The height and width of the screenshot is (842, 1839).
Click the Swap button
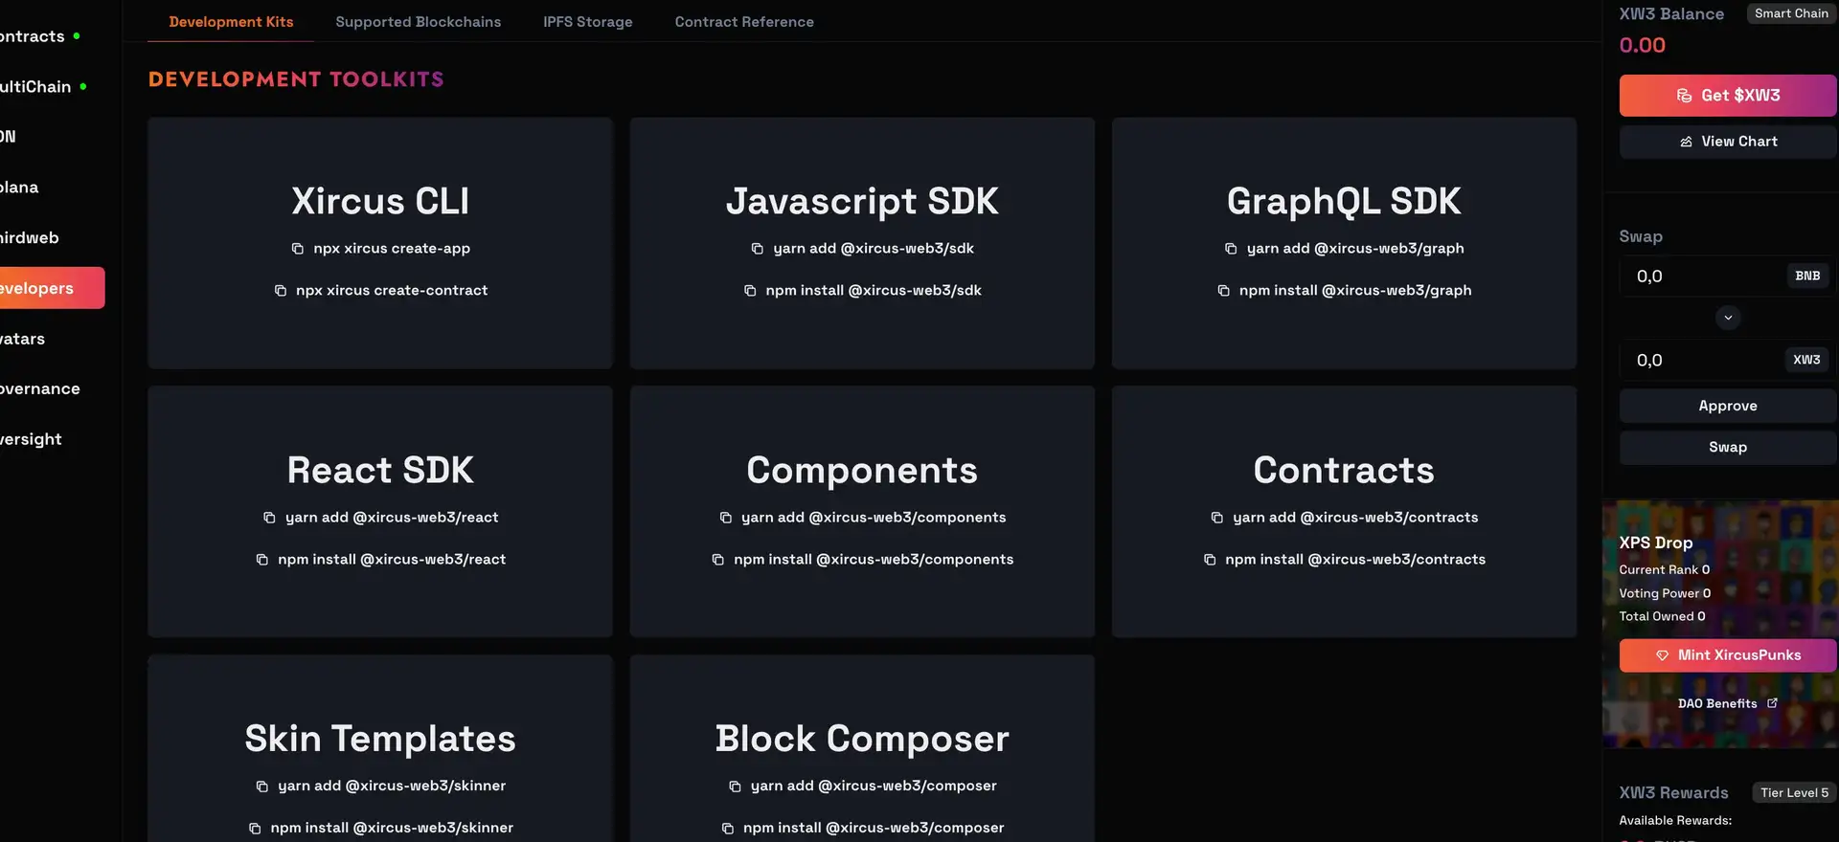point(1728,447)
